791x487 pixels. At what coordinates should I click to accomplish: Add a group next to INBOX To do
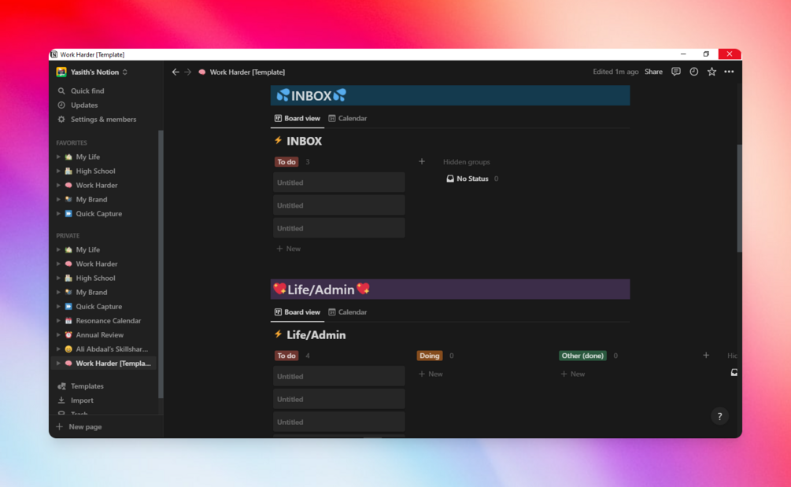422,161
